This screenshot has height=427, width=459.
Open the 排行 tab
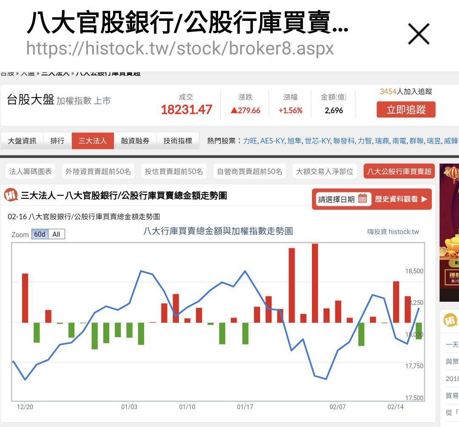[x=57, y=141]
